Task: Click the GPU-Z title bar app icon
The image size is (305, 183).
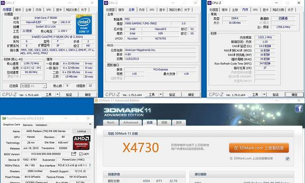Action: coord(4,118)
